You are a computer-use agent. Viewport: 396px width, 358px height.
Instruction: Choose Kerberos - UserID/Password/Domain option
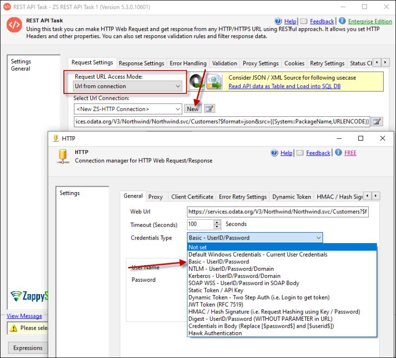point(282,276)
